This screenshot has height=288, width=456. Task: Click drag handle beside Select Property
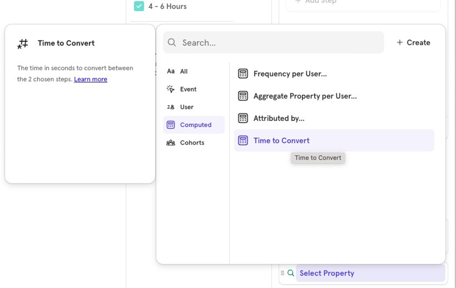[x=282, y=273]
